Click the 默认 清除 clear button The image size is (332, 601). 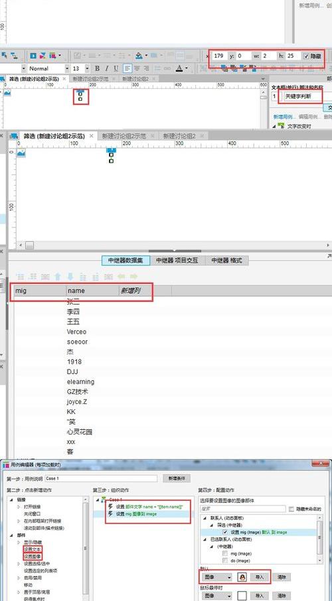tap(282, 577)
